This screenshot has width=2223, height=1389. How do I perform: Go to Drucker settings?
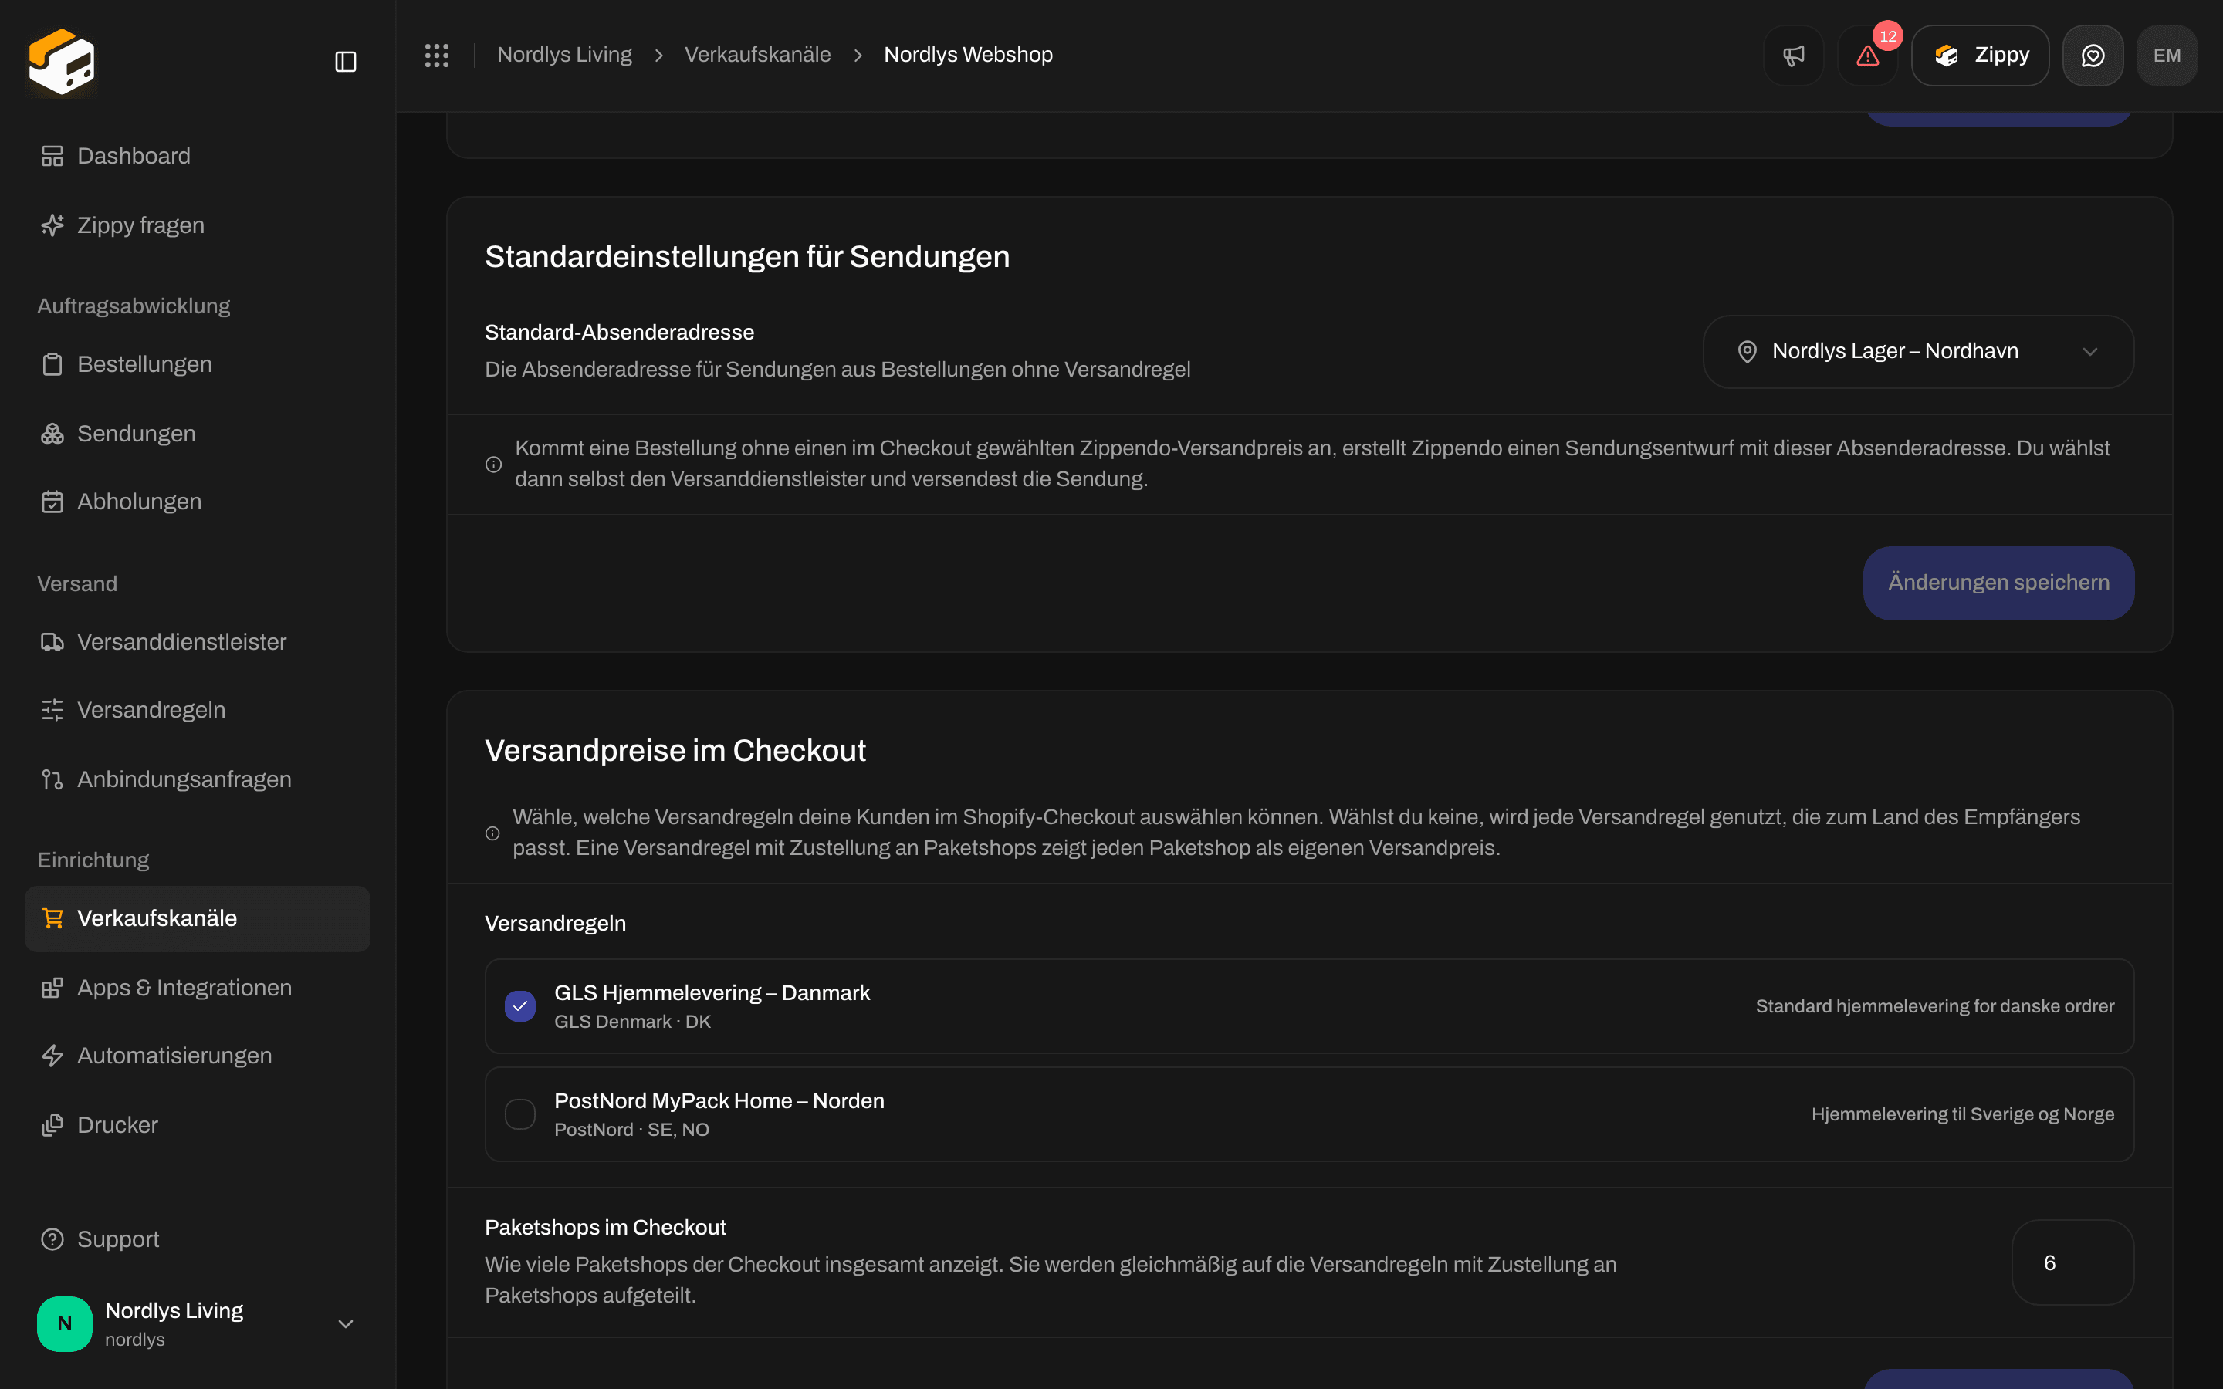(x=198, y=1125)
